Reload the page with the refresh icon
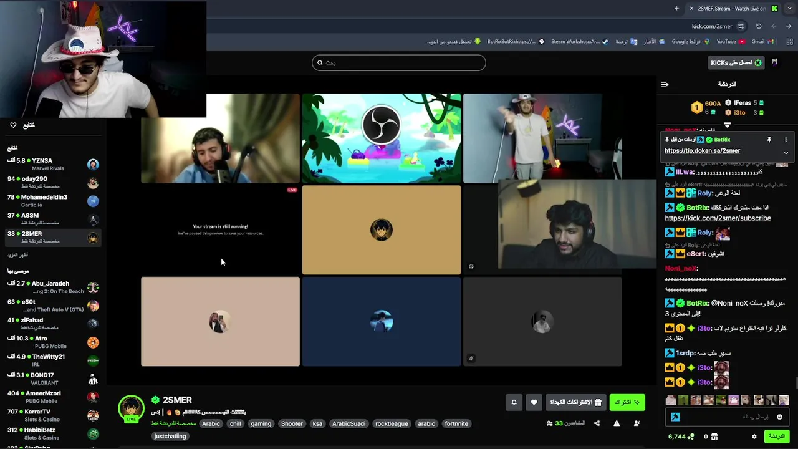This screenshot has height=449, width=798. 759,26
